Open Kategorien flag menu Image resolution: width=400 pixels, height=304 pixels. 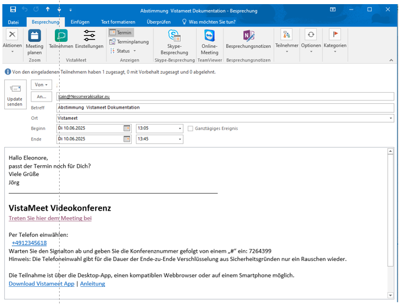(x=335, y=41)
